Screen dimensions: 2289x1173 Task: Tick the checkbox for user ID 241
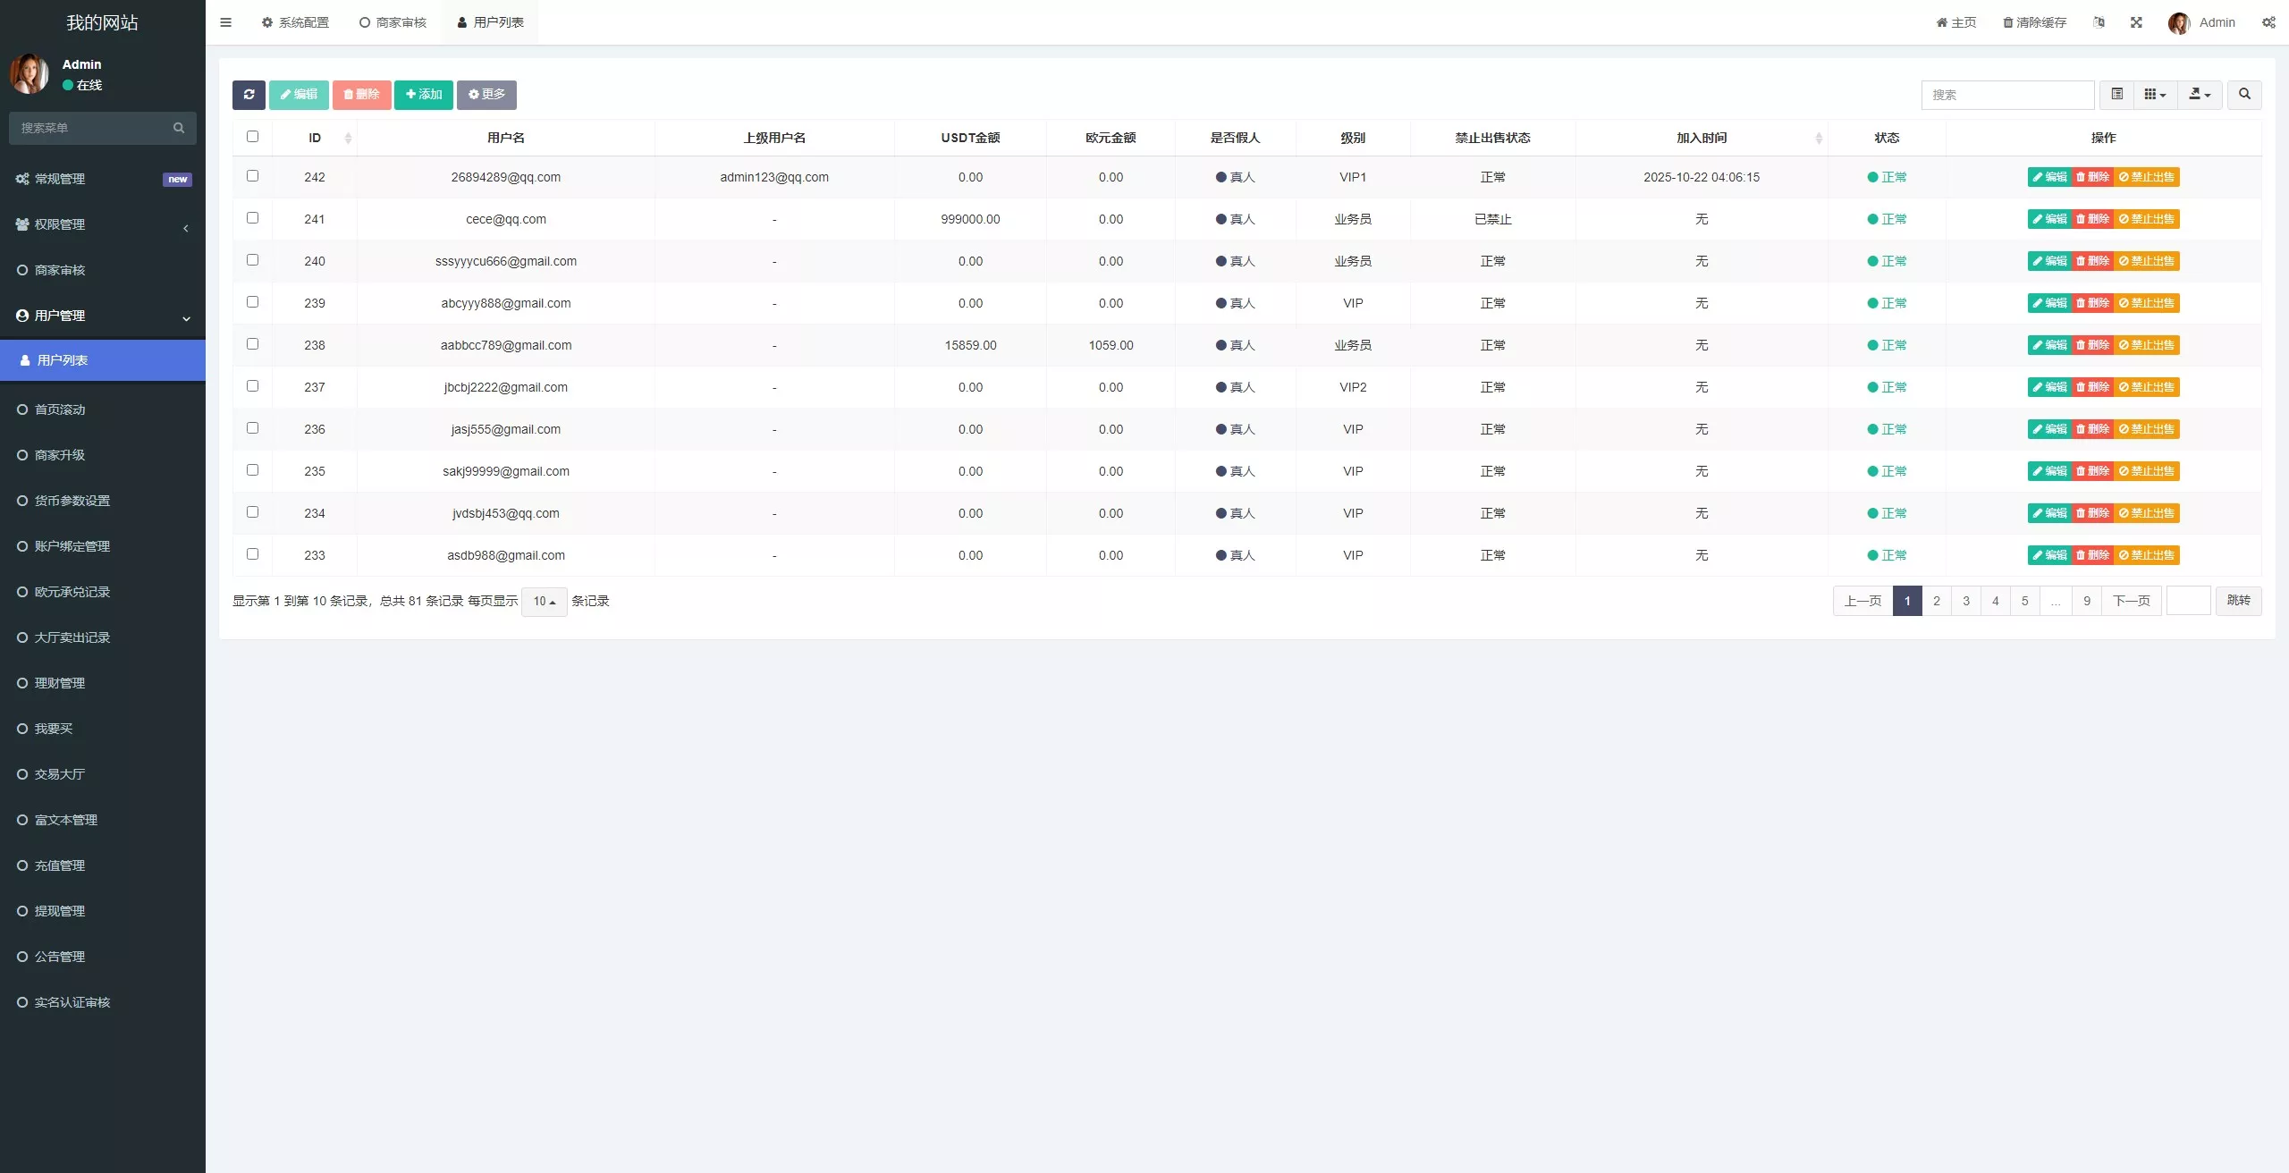[252, 218]
